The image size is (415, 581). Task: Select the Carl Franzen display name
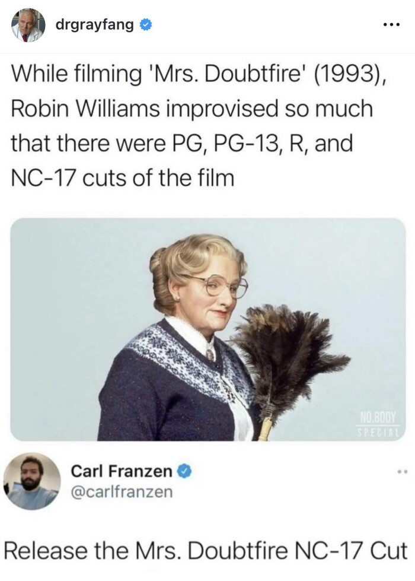[122, 471]
